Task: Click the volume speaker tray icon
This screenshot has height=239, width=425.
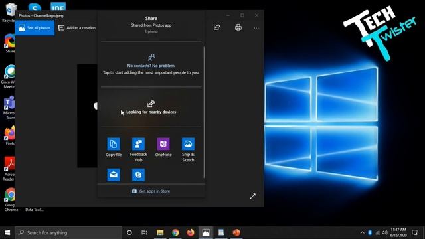Action: (x=384, y=232)
